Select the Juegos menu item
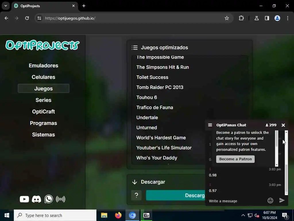 (44, 89)
